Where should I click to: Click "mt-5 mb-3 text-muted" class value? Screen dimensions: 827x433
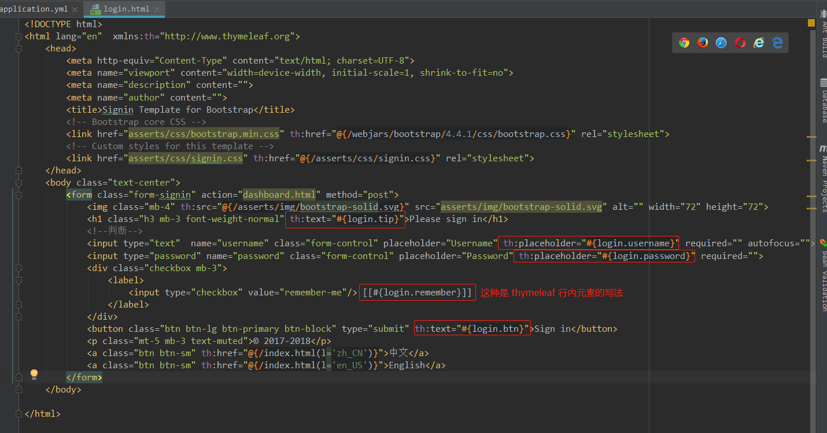tap(191, 341)
